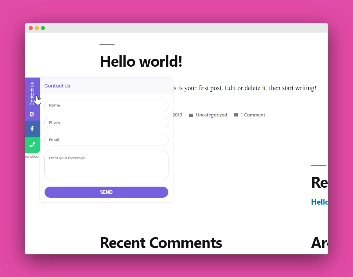Click the green phone call icon

click(32, 145)
